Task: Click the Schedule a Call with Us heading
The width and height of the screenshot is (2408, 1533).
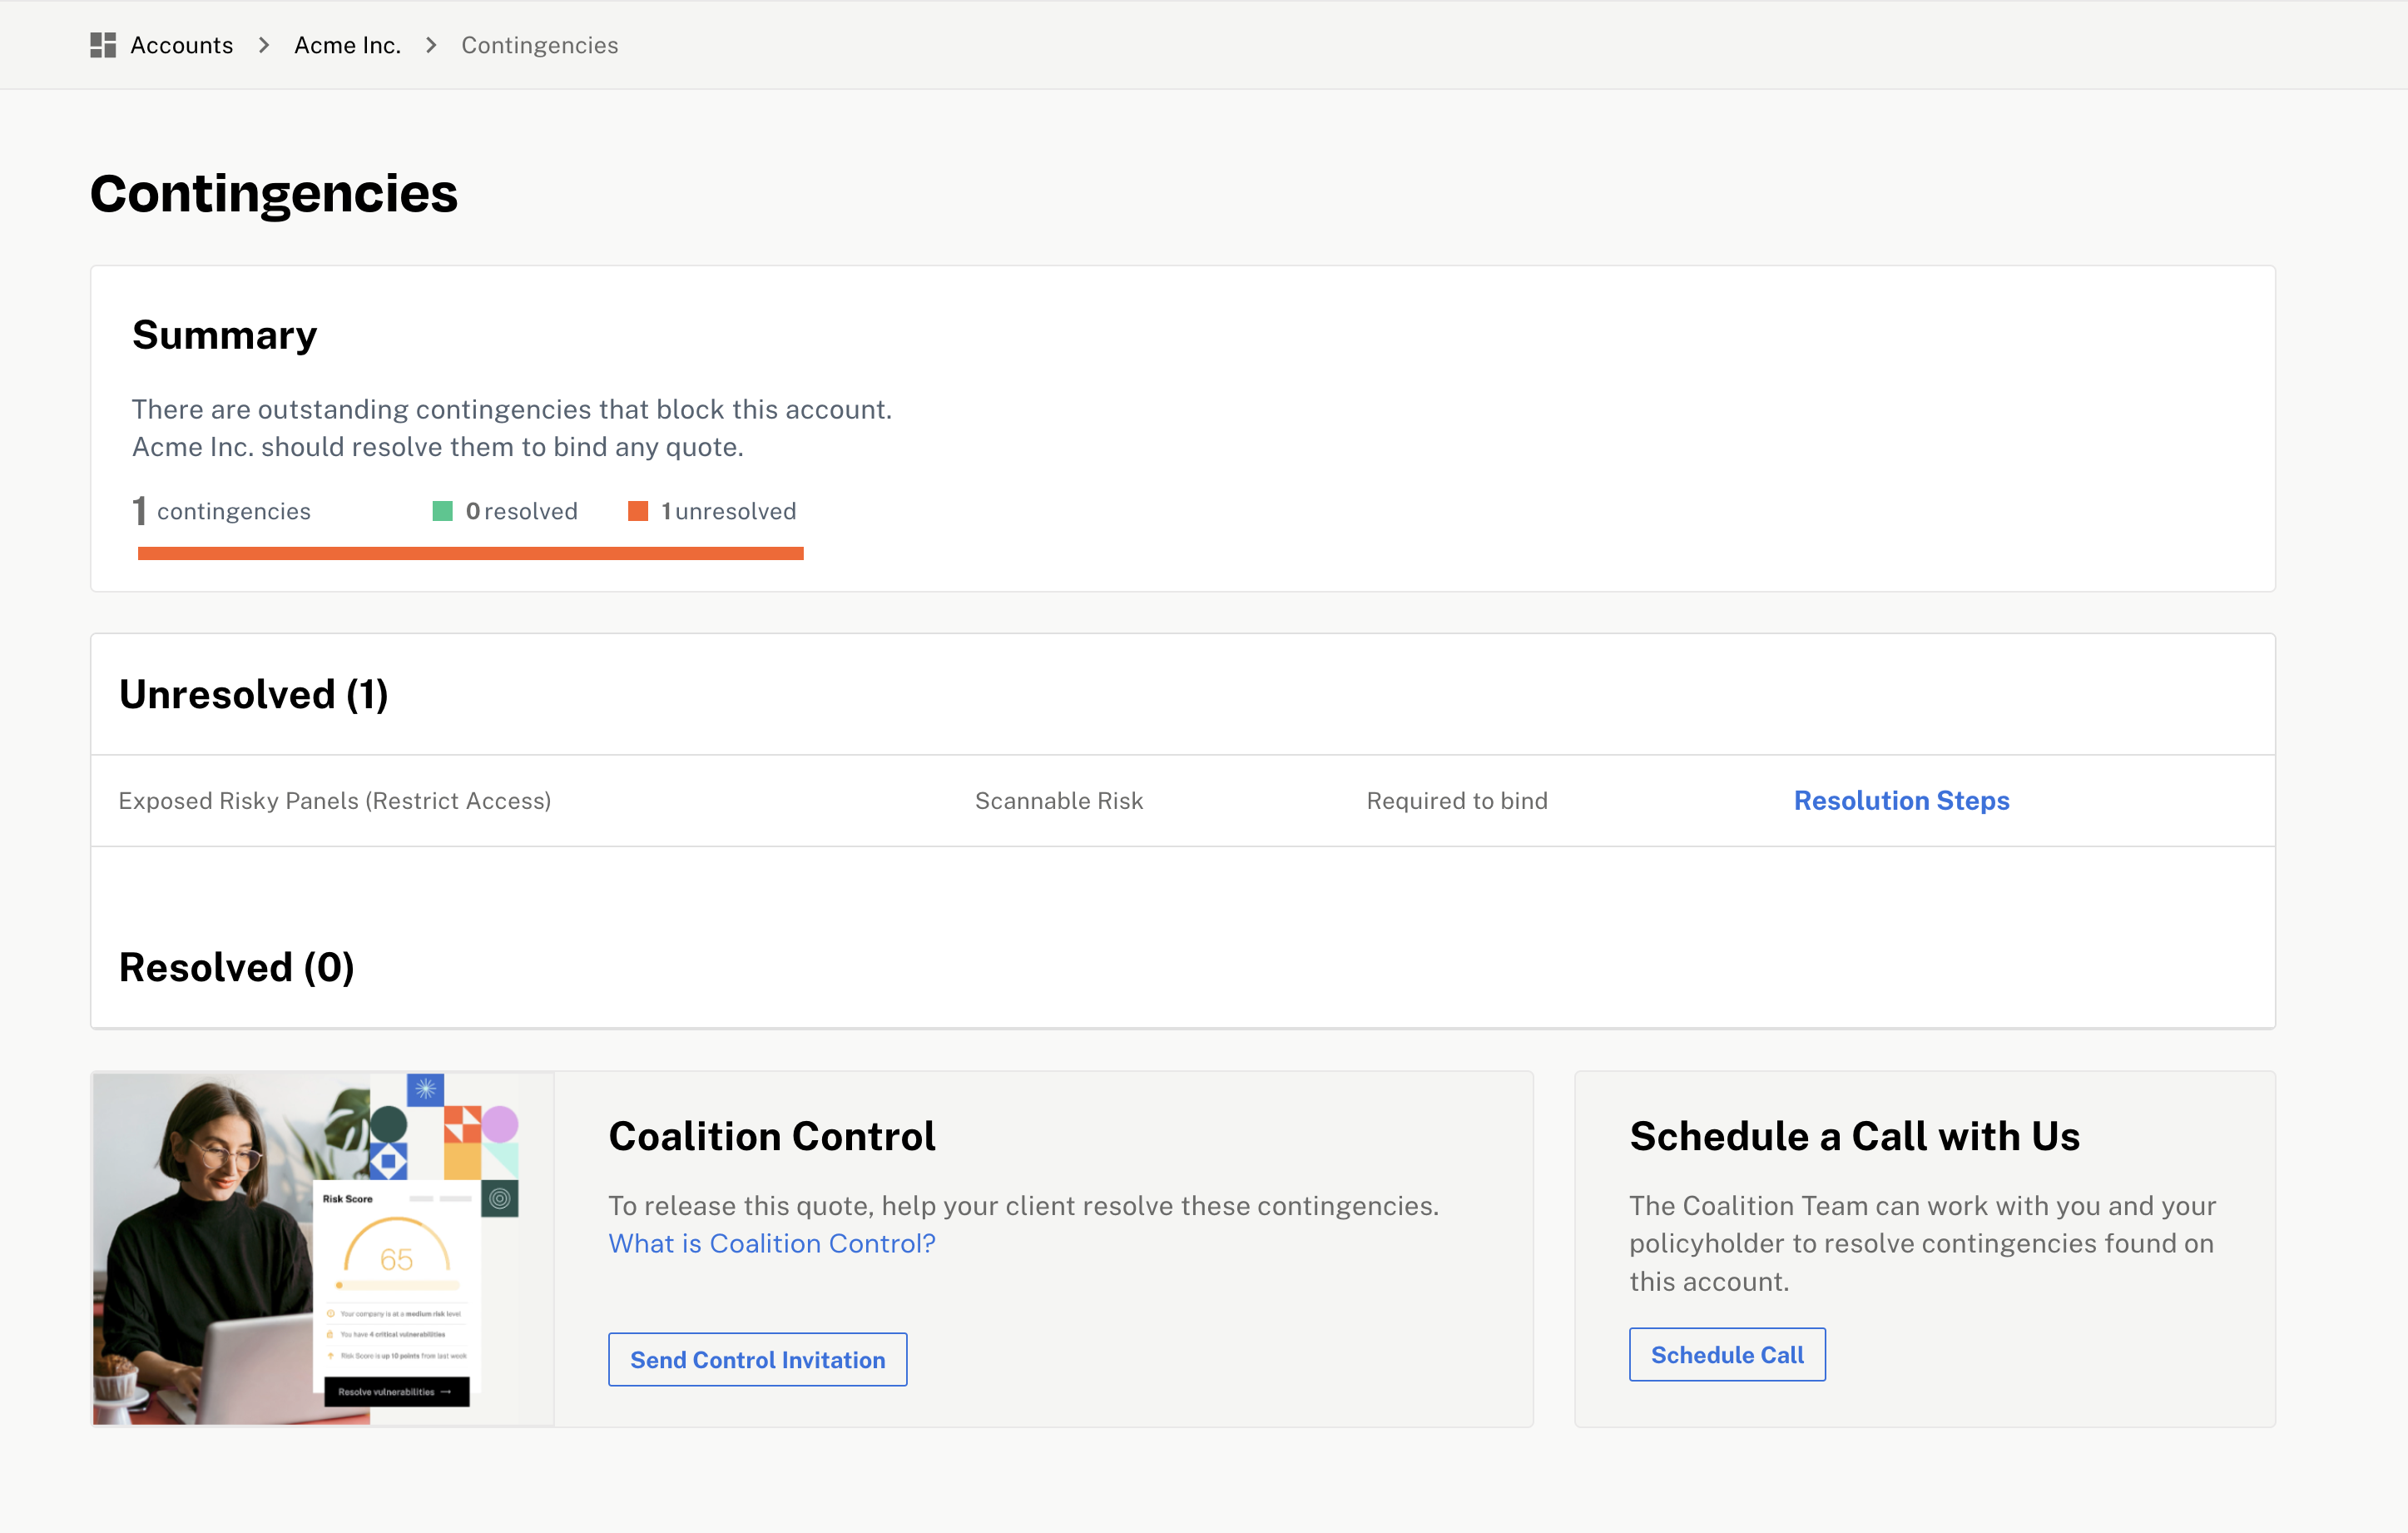Action: tap(1855, 1137)
